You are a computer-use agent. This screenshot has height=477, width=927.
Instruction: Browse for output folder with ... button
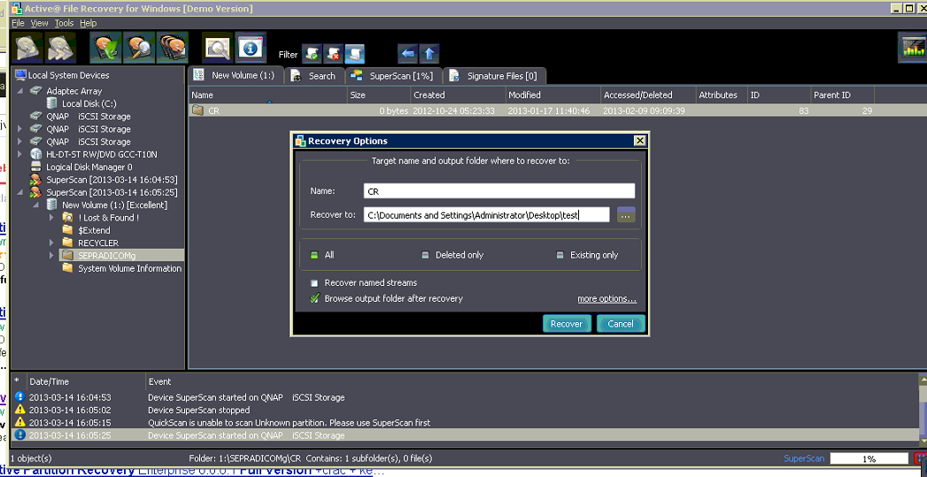[625, 214]
